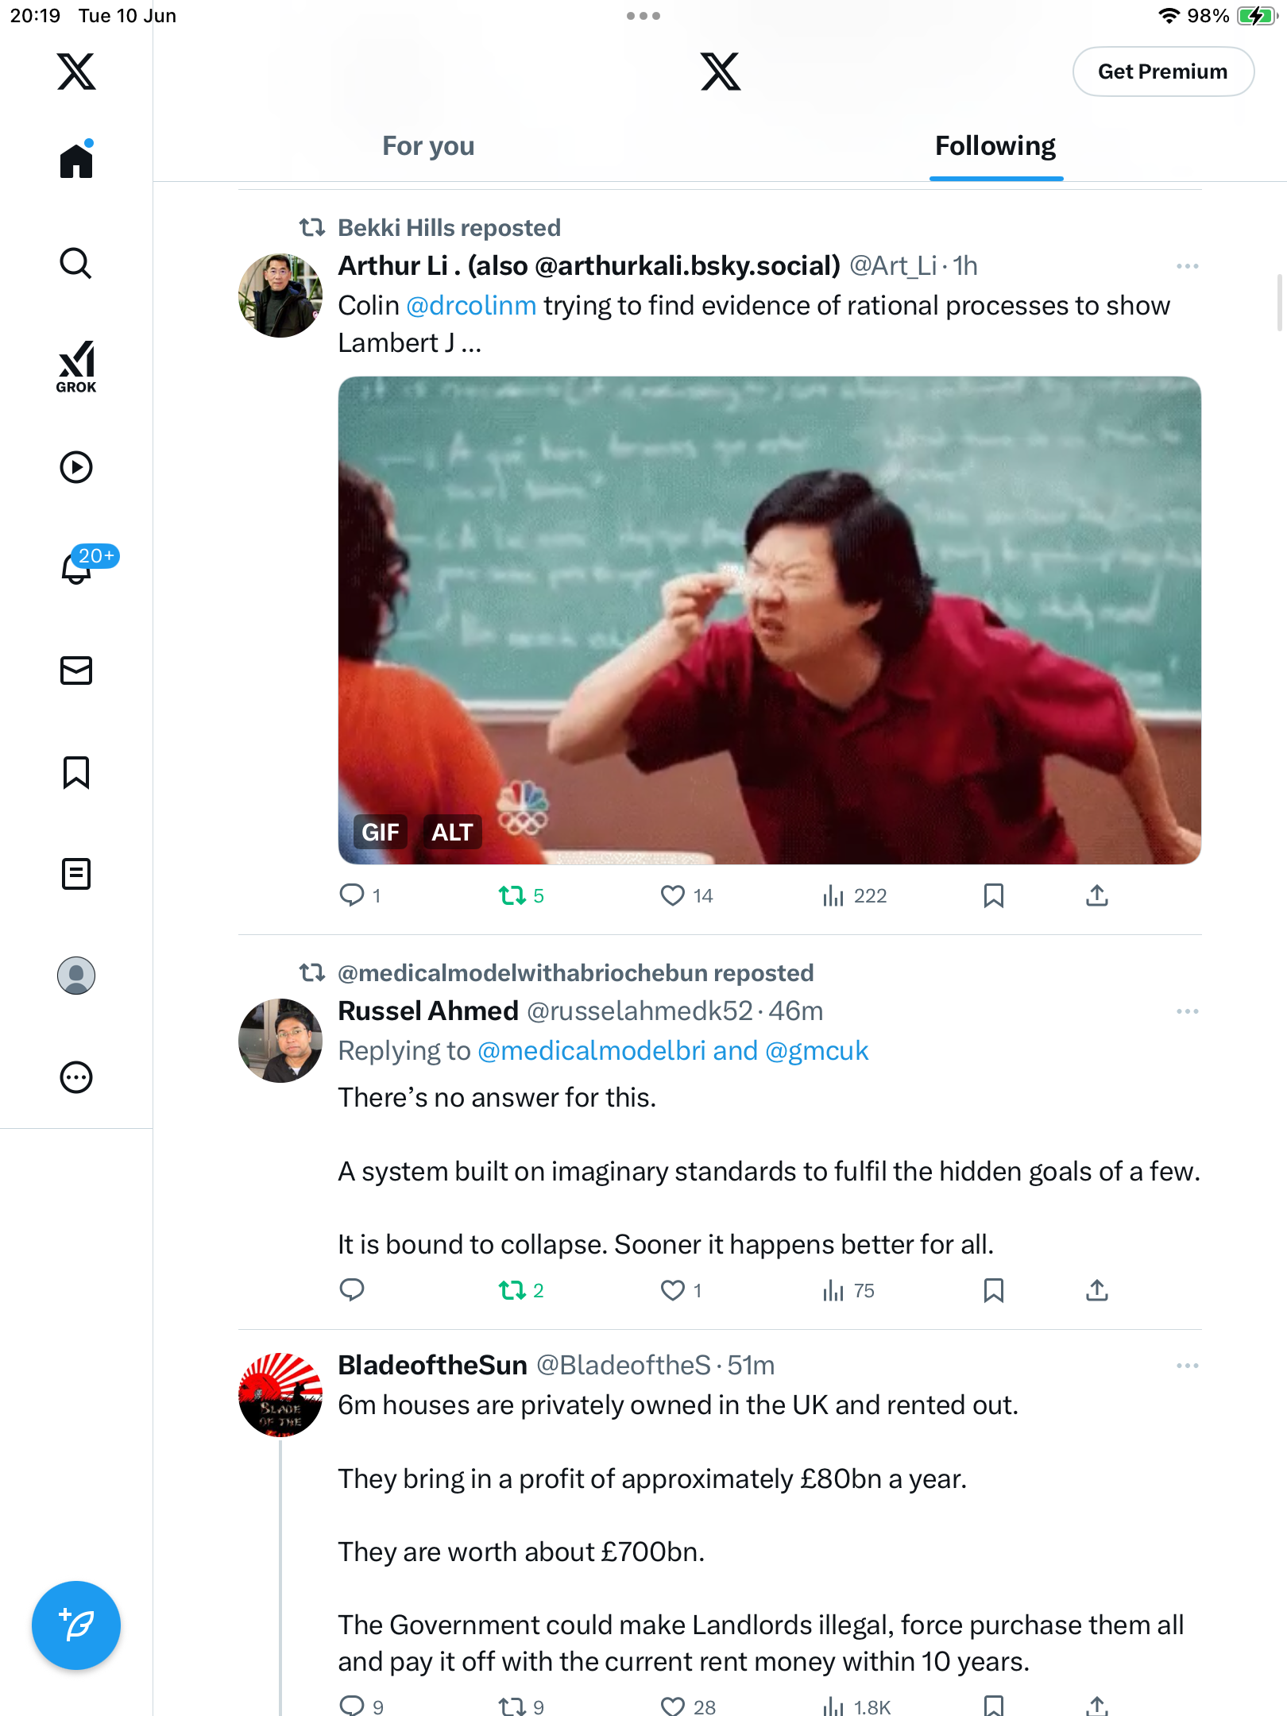
Task: Tap the compose new post button
Action: pos(76,1625)
